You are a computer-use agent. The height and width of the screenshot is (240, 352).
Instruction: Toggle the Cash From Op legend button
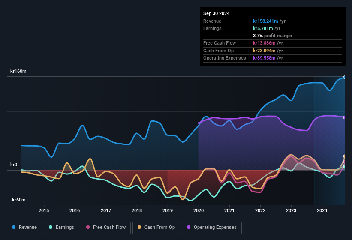(x=156, y=228)
